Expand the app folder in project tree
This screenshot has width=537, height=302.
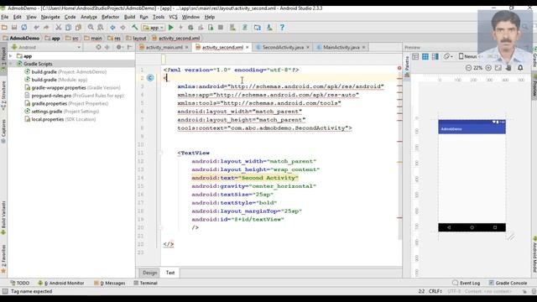coord(11,56)
